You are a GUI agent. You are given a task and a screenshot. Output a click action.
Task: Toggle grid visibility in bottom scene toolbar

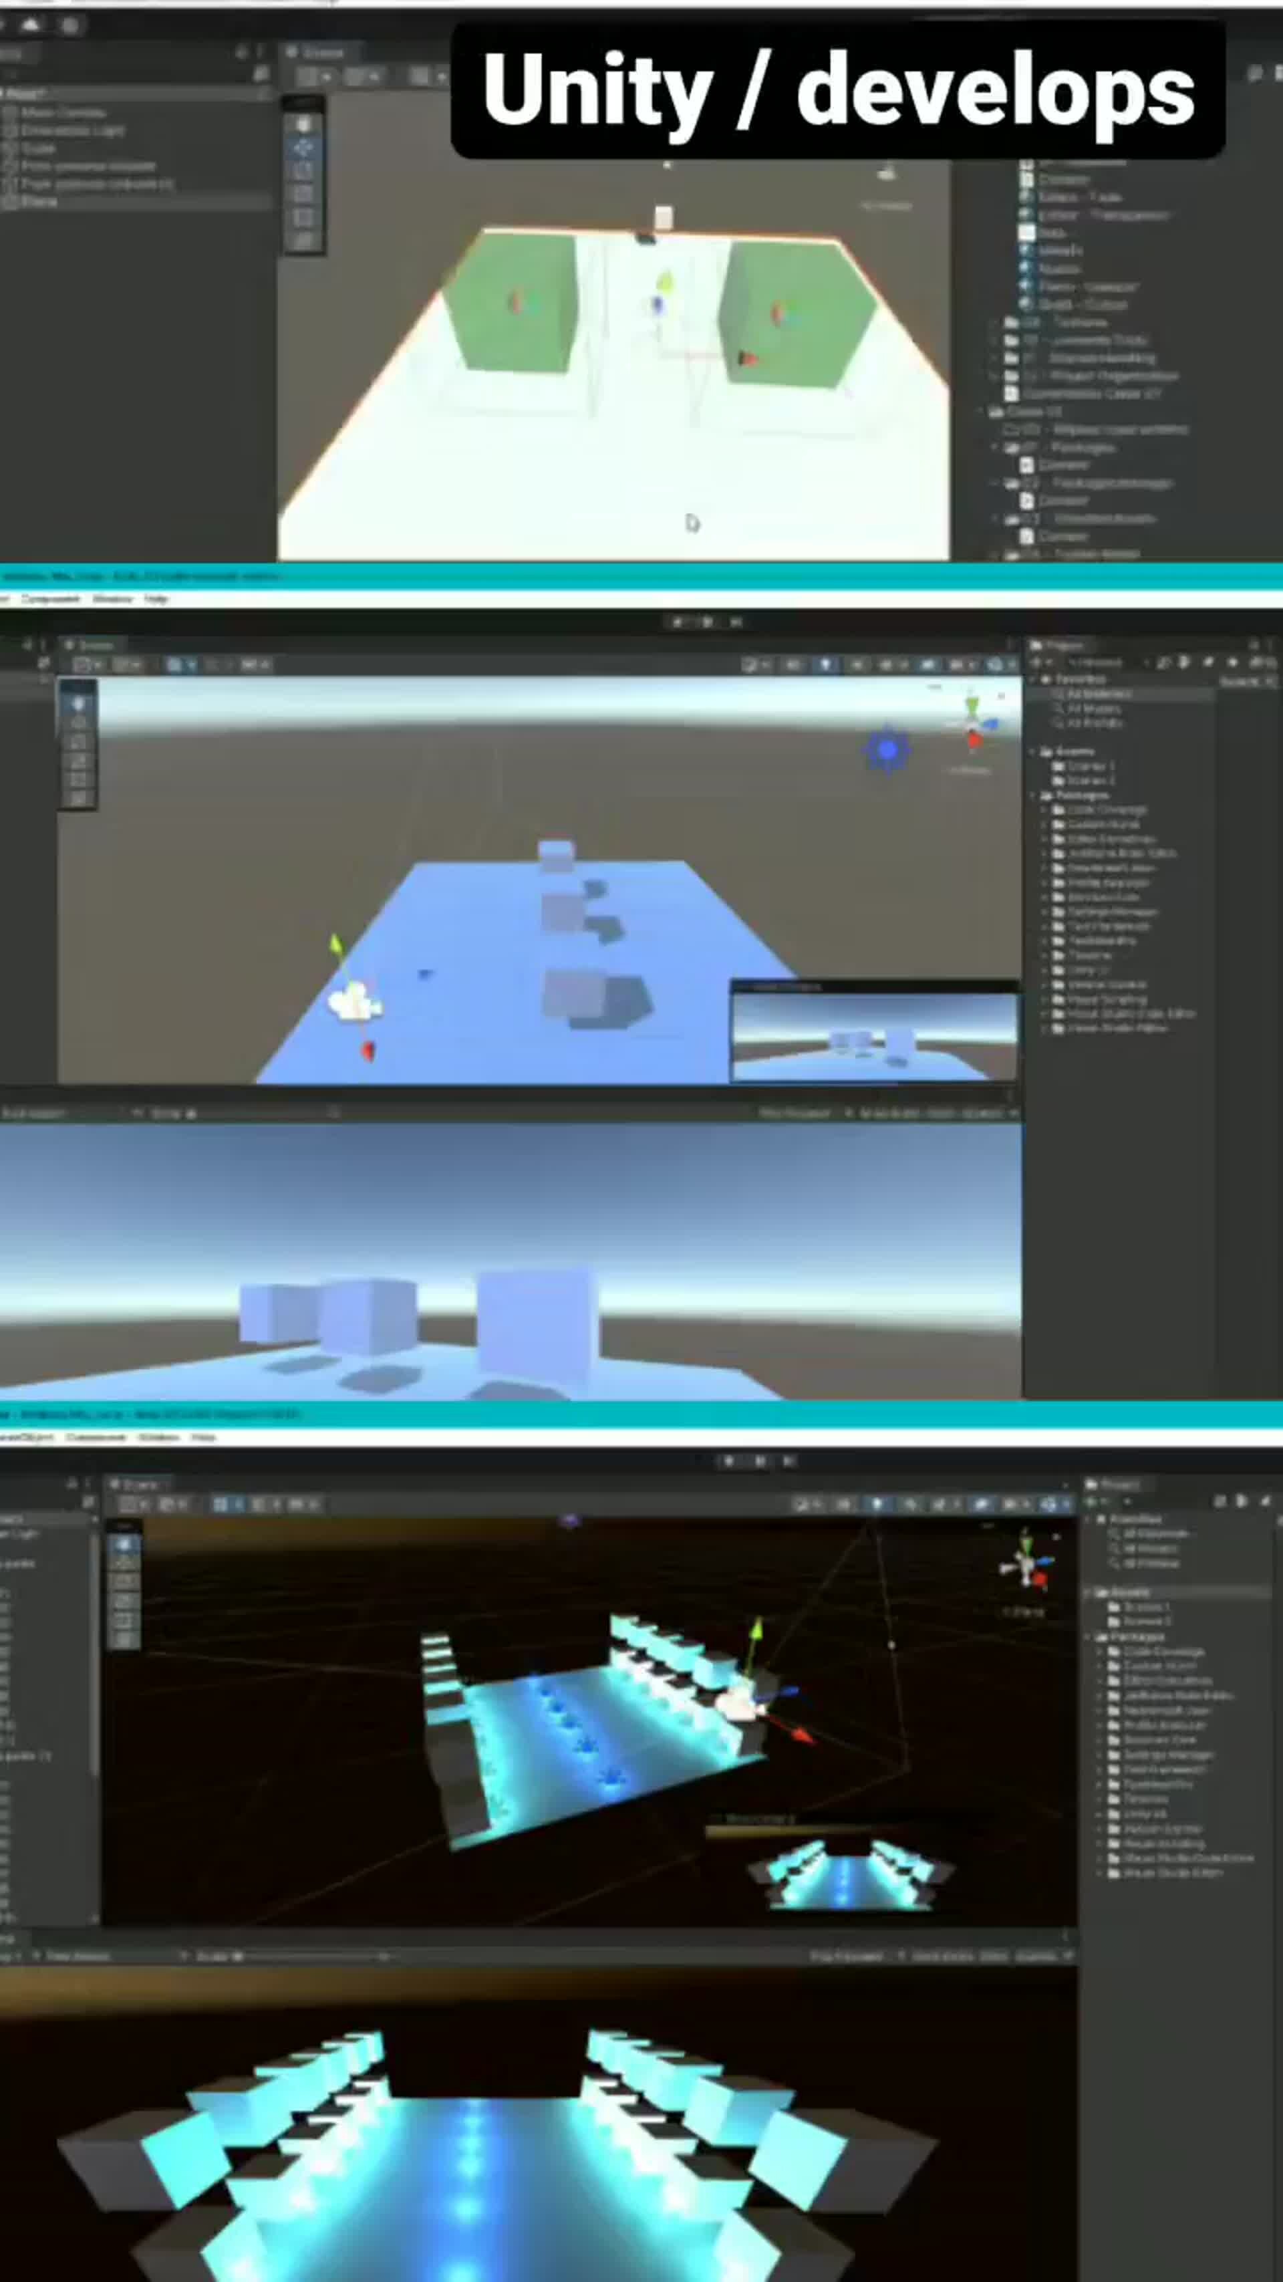pyautogui.click(x=226, y=1504)
